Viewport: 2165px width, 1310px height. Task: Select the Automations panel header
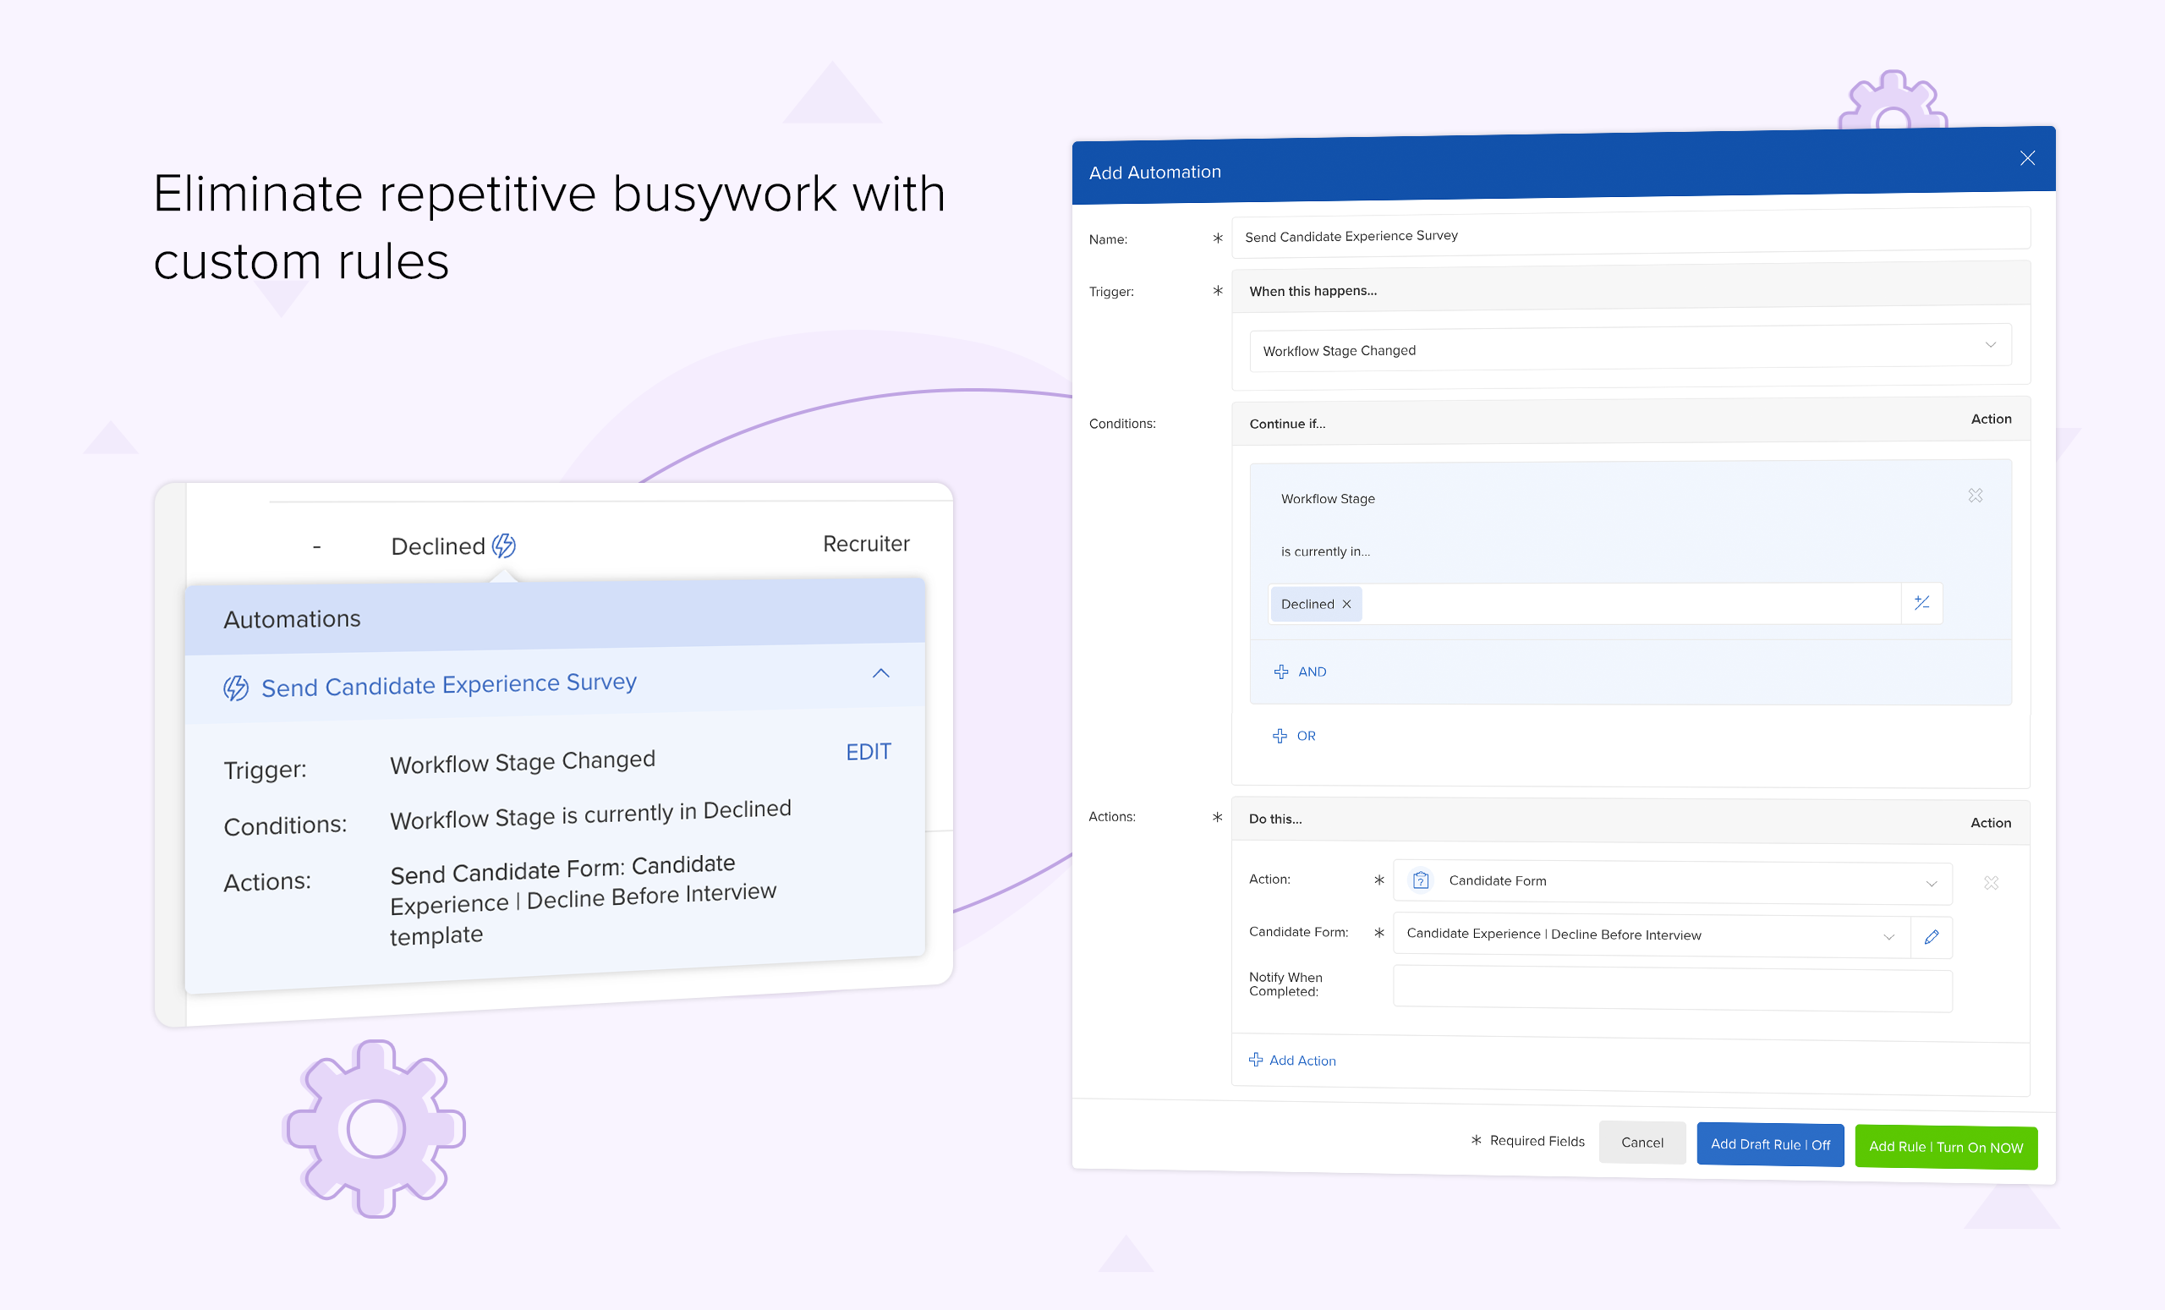tap(292, 617)
